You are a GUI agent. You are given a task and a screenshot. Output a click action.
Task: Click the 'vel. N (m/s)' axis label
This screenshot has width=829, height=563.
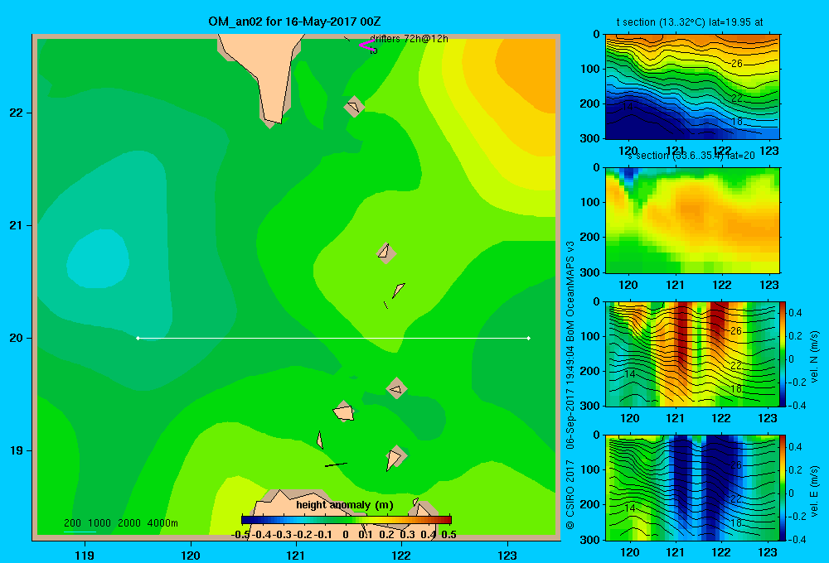pos(814,357)
